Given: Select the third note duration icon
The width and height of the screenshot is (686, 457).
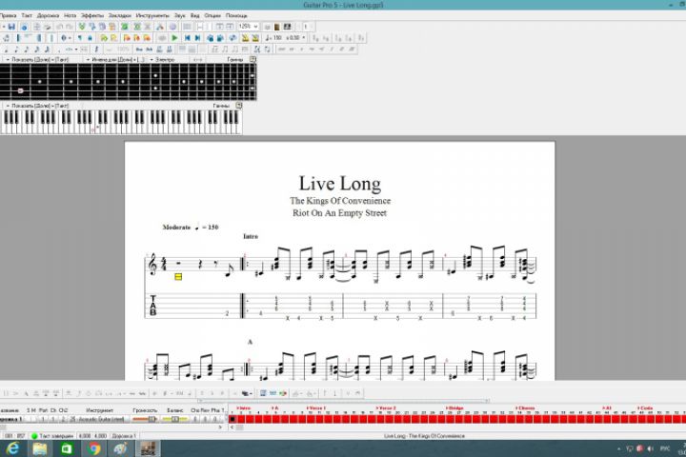Looking at the screenshot, I should point(27,50).
